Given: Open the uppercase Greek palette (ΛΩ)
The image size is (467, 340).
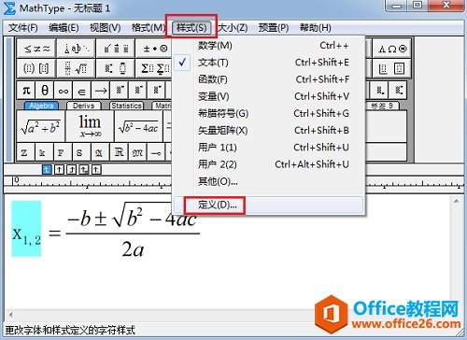Looking at the screenshot, I should pyautogui.click(x=391, y=49).
